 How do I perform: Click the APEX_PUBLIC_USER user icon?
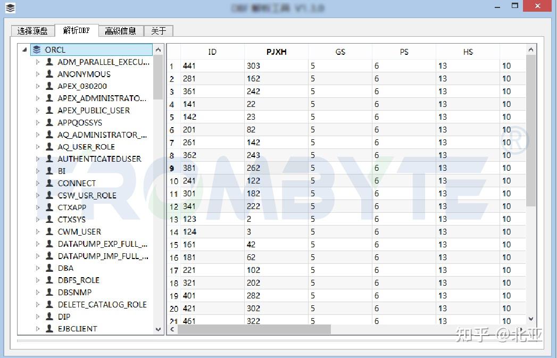[x=51, y=110]
